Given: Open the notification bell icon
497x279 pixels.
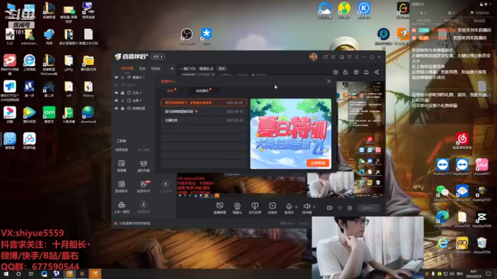Looking at the screenshot, I should [x=367, y=73].
